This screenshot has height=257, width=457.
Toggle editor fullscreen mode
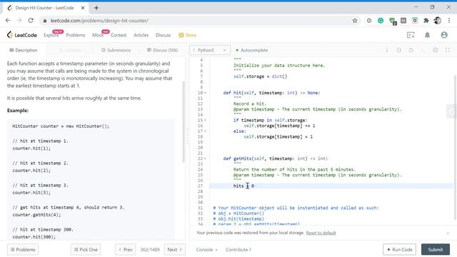pos(448,50)
